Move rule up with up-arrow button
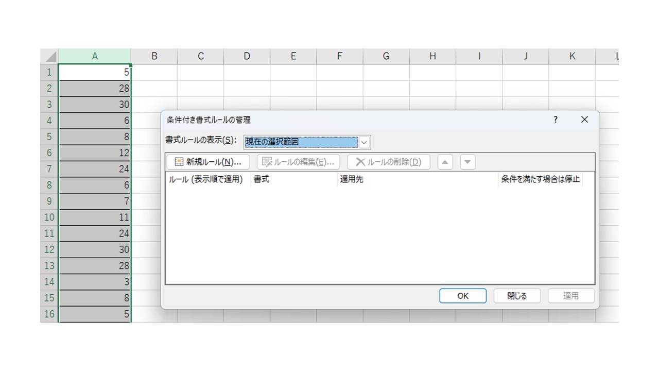Viewport: 659px width, 371px height. pyautogui.click(x=445, y=162)
